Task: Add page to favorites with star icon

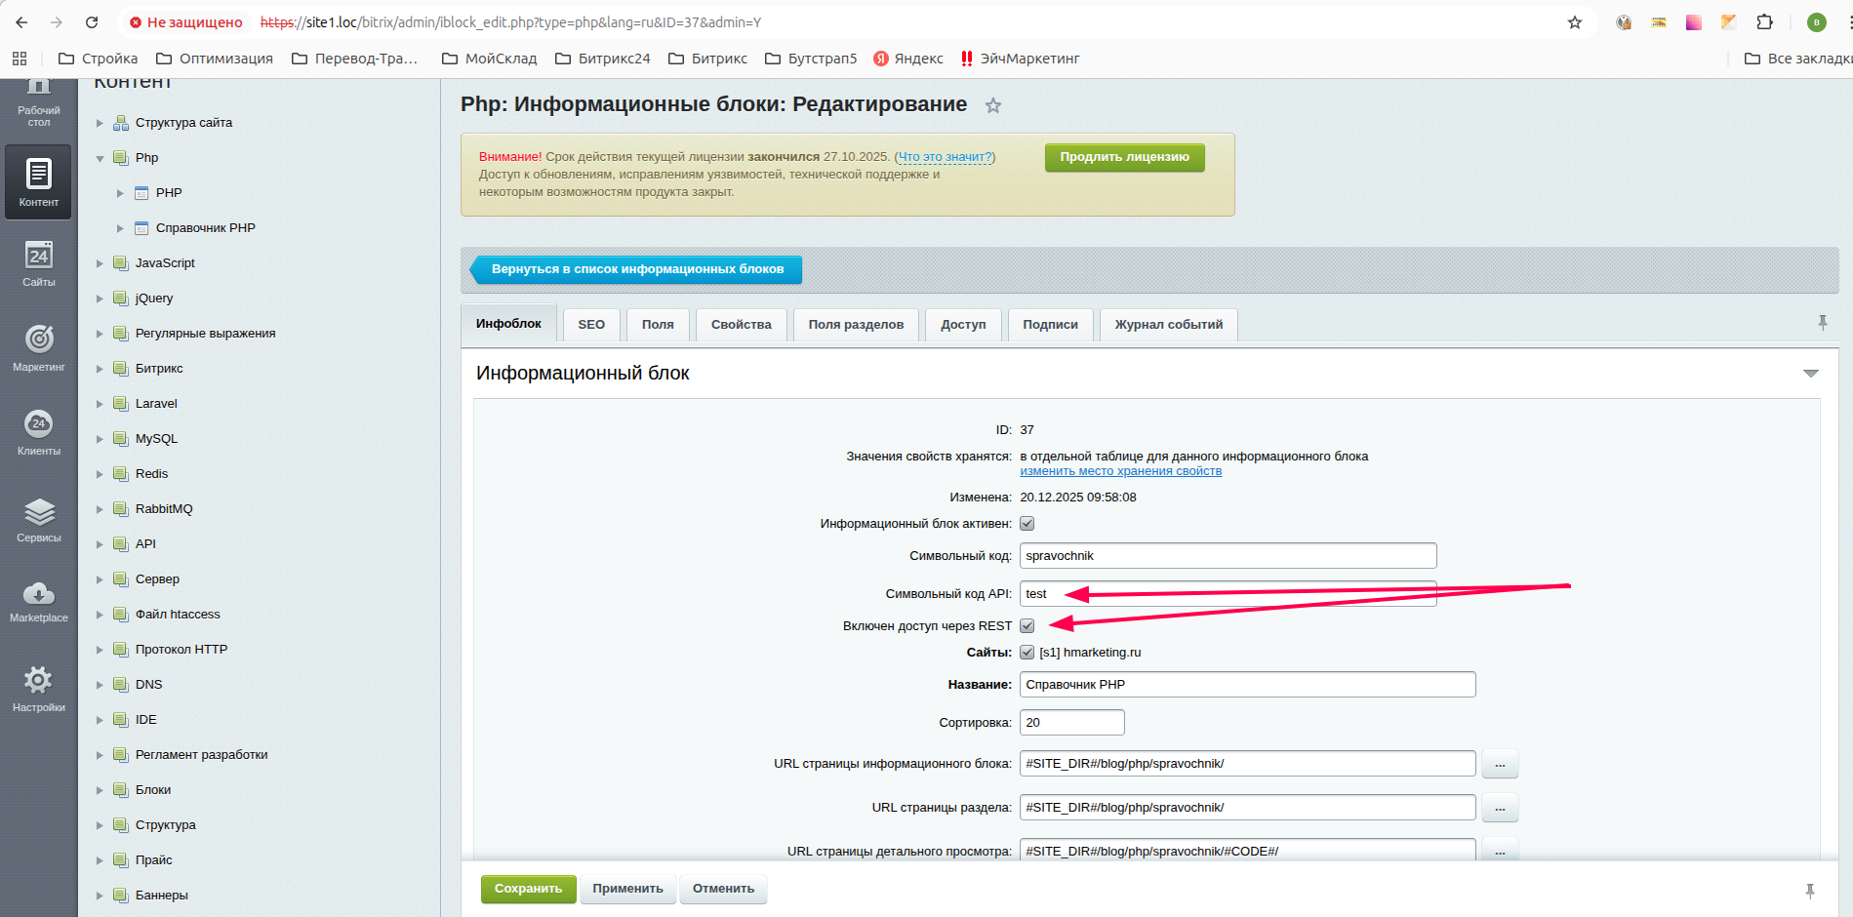Action: point(992,105)
